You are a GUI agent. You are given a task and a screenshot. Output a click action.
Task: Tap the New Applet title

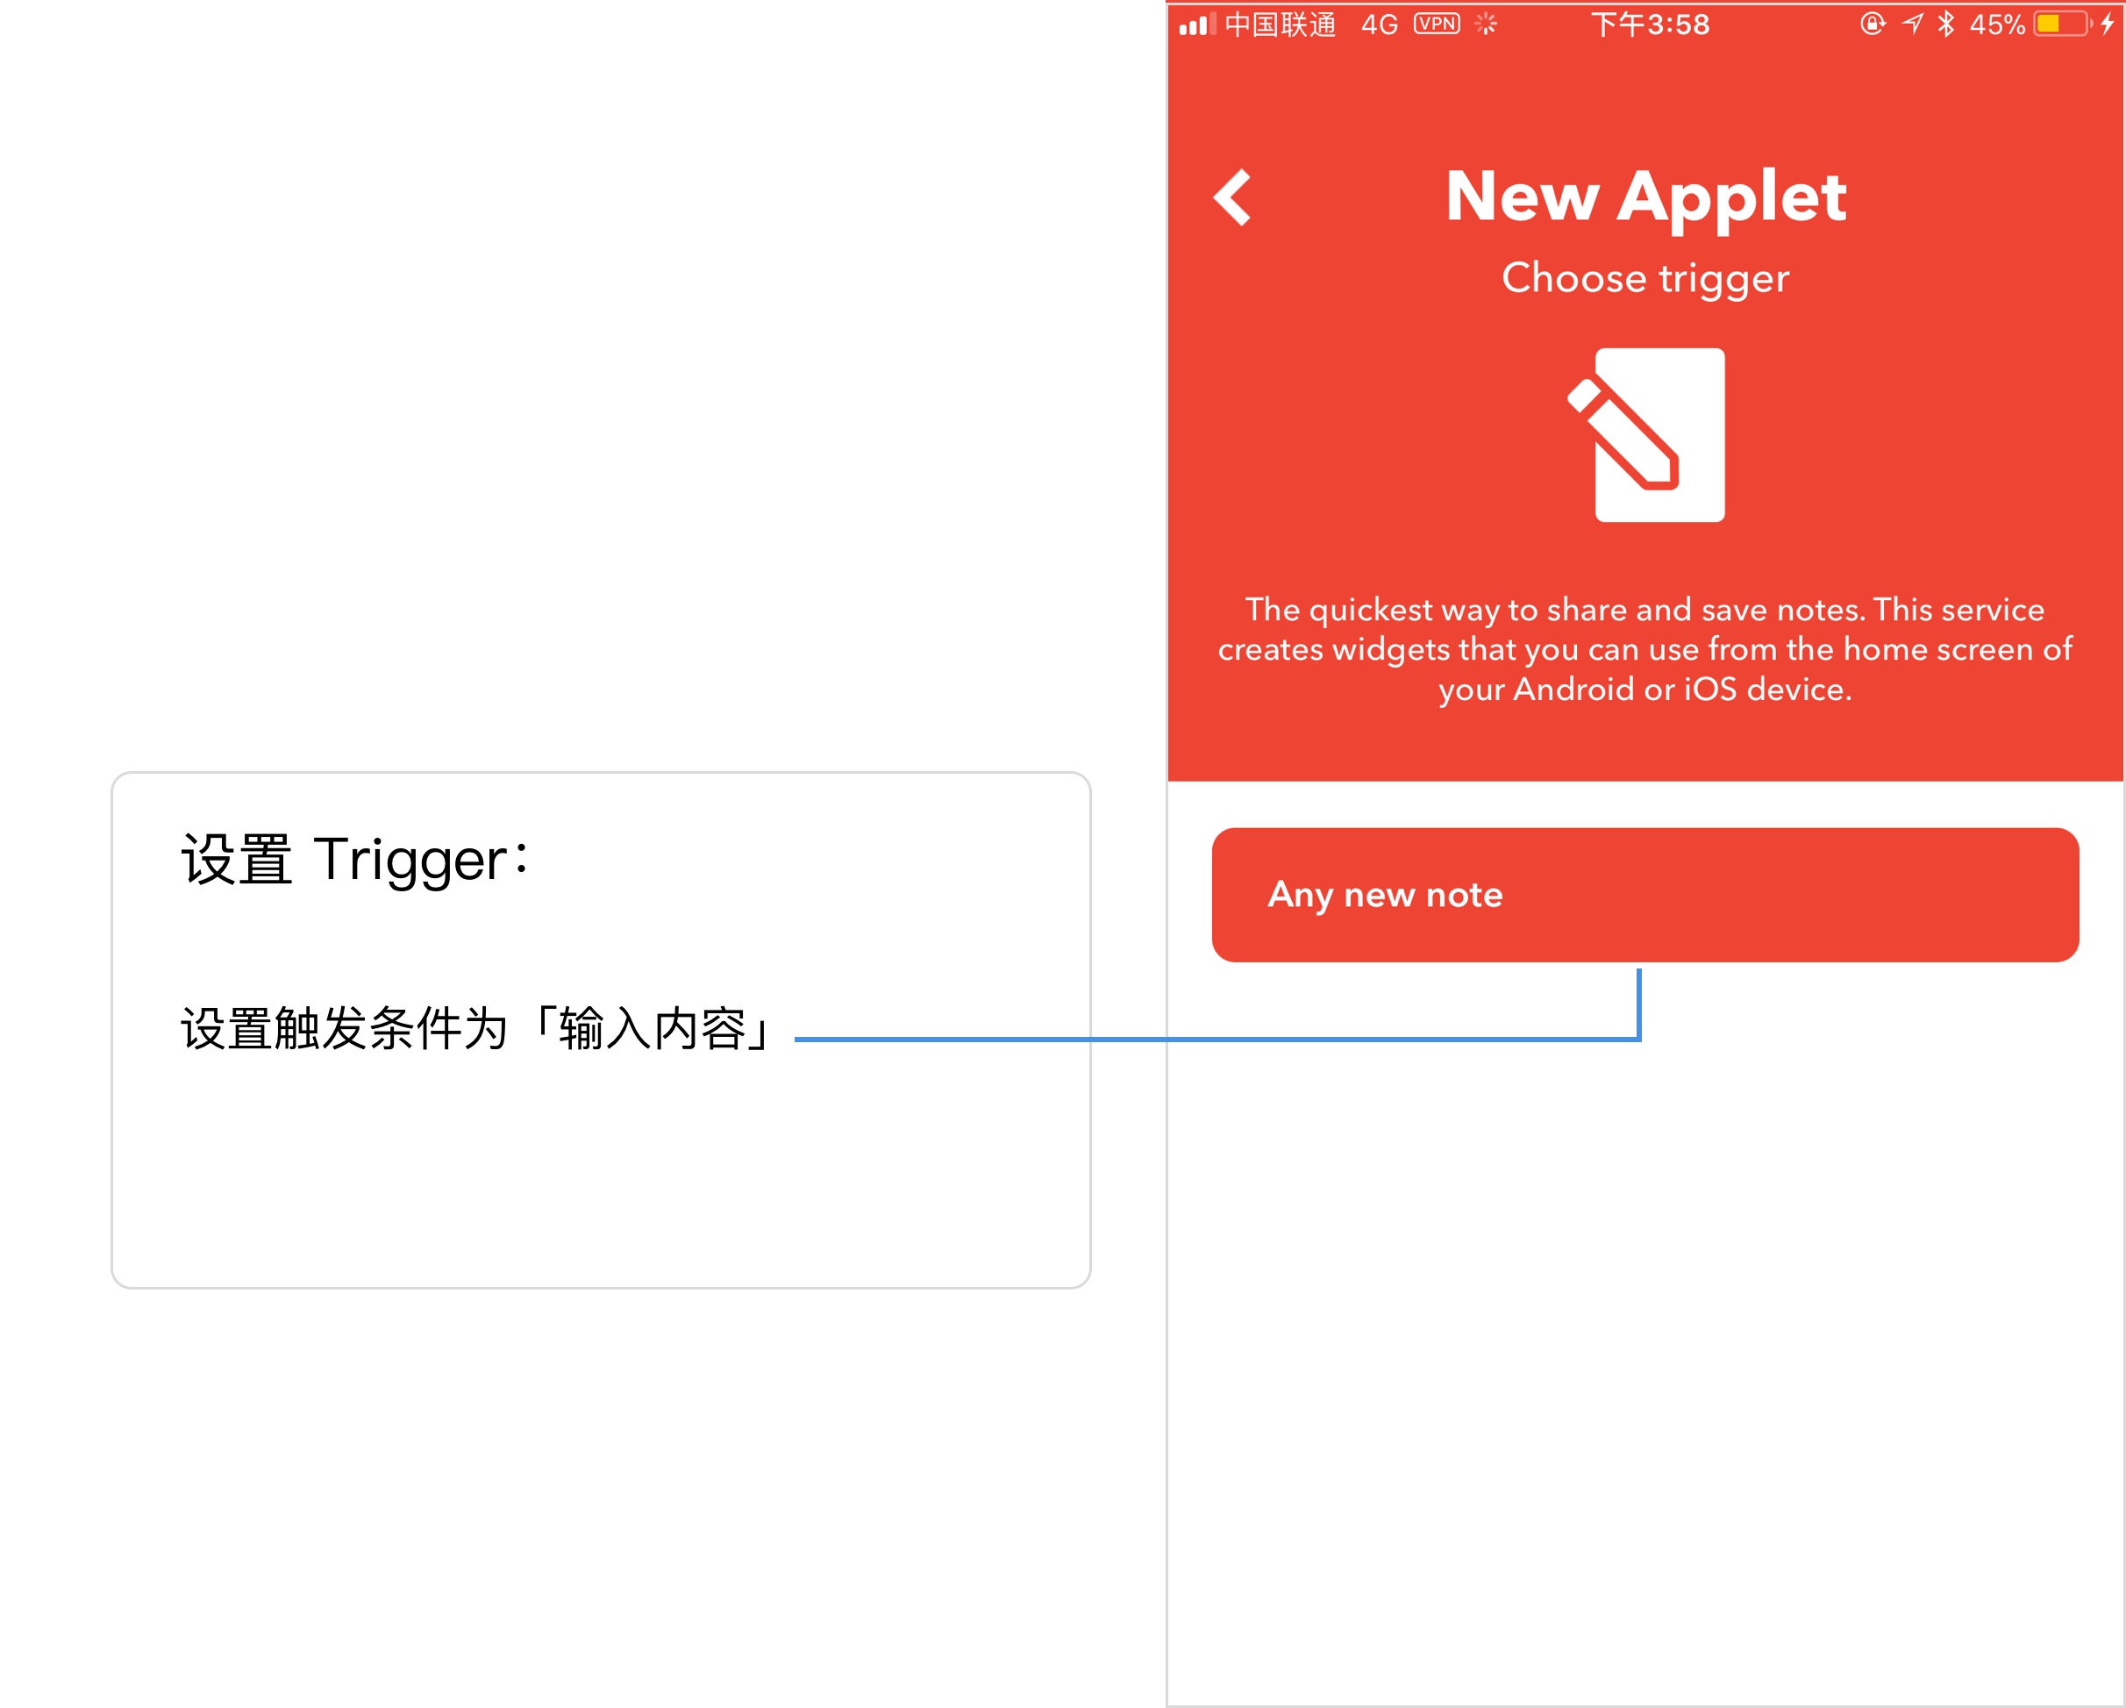[1645, 198]
